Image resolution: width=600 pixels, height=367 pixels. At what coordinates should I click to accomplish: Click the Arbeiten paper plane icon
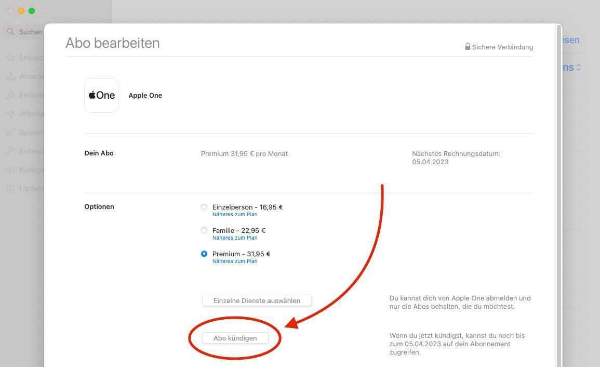click(10, 114)
